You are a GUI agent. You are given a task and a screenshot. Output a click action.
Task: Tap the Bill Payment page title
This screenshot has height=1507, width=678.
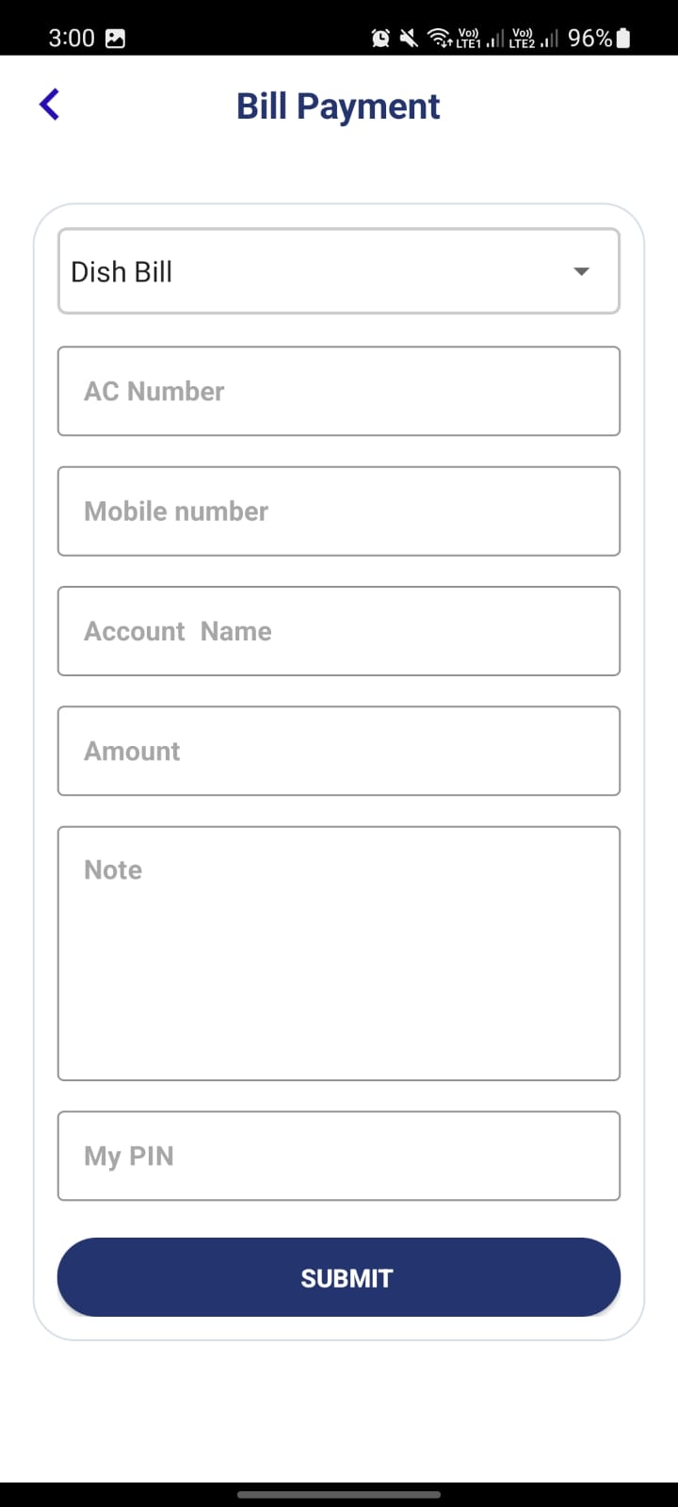point(338,106)
